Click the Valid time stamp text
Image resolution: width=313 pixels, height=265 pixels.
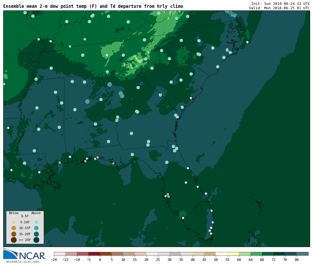tap(279, 8)
